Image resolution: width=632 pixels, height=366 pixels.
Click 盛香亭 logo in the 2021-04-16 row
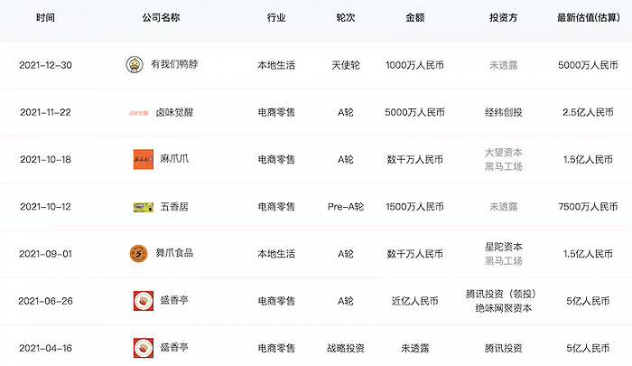point(142,347)
